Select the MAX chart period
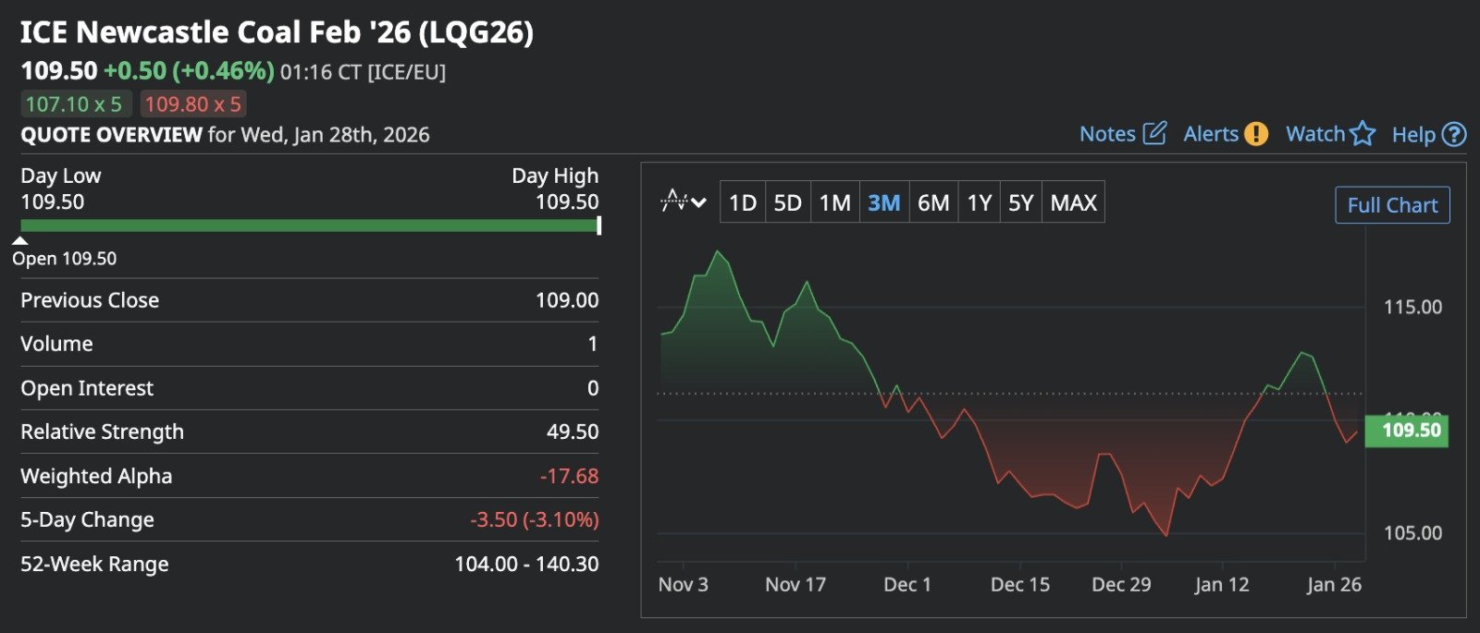This screenshot has width=1480, height=633. pos(1073,202)
